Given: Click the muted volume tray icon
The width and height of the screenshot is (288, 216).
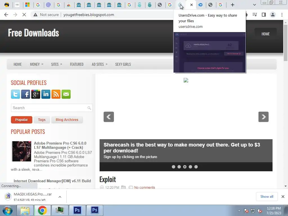Looking at the screenshot, I should pos(260,211).
